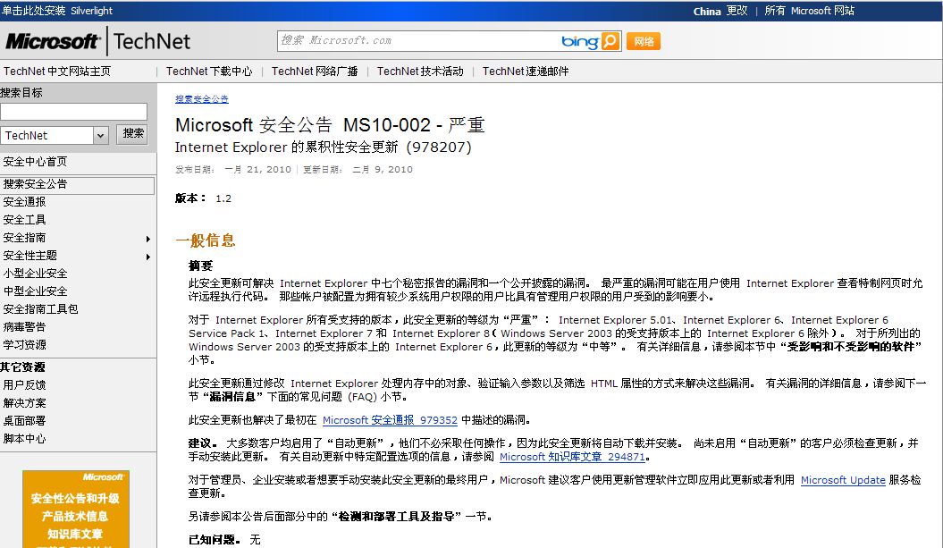
Task: Click the 搜索安全公告 breadcrumb link
Action: coord(202,98)
